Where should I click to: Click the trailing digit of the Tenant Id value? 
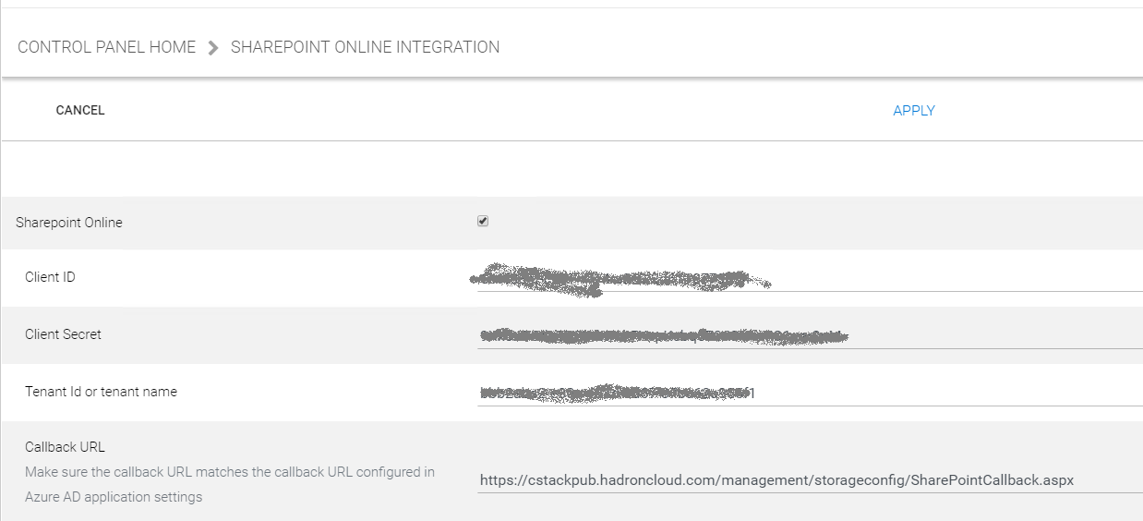click(752, 394)
